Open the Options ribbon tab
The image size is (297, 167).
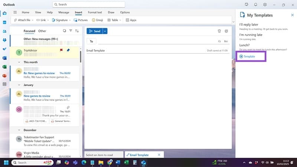pyautogui.click(x=125, y=12)
